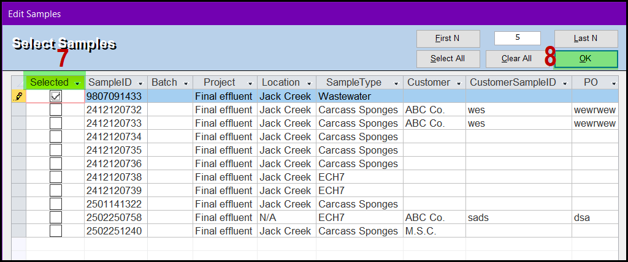Click the Clear All button

click(x=517, y=59)
